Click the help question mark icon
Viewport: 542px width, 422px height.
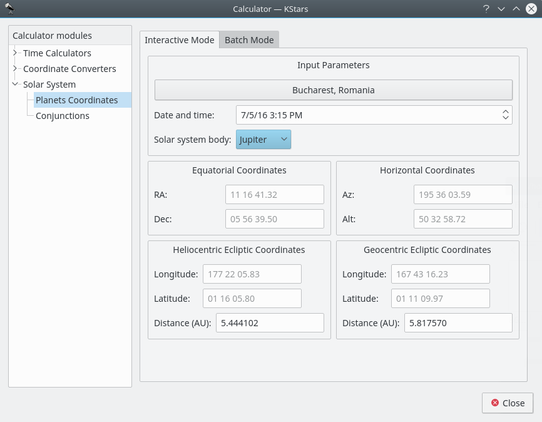click(486, 9)
